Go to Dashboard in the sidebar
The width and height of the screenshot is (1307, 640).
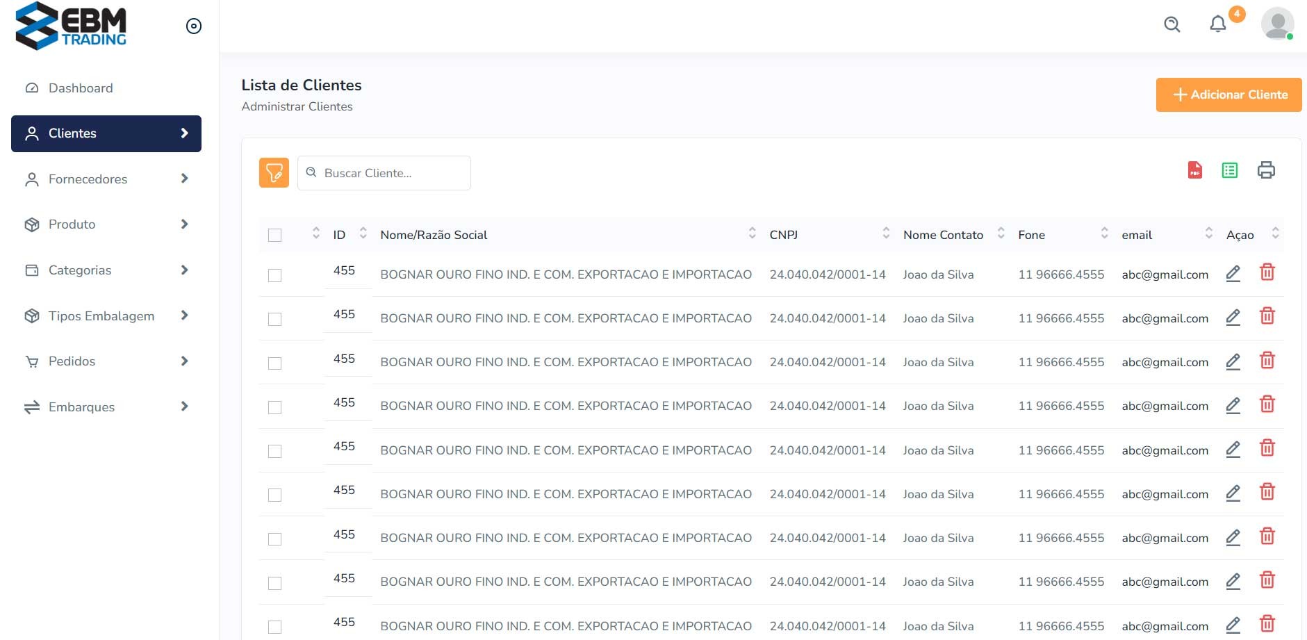81,88
